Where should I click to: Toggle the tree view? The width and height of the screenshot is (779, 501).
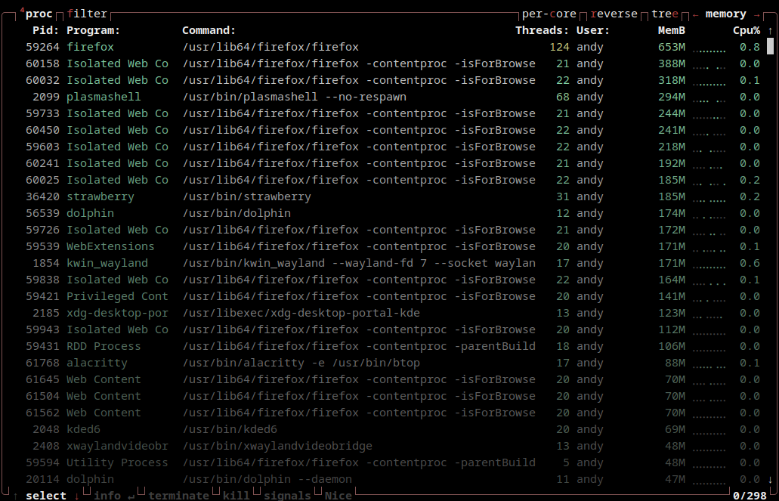[665, 14]
